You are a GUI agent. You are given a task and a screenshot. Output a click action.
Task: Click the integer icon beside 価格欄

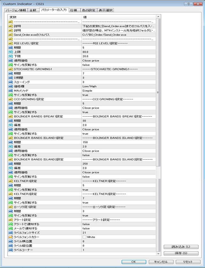tap(11, 86)
